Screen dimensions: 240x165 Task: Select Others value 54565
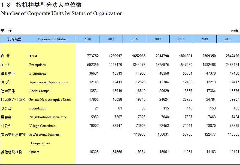[117, 152]
